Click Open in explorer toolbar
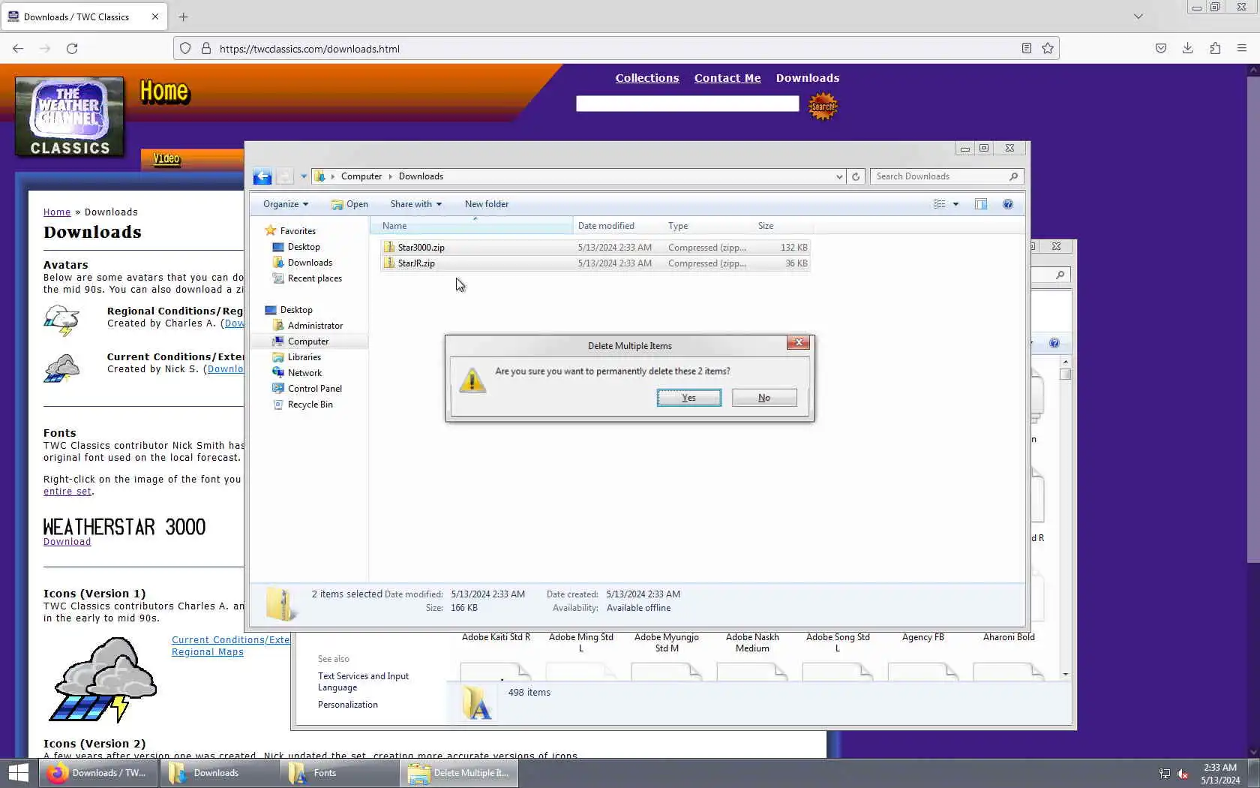 (350, 204)
